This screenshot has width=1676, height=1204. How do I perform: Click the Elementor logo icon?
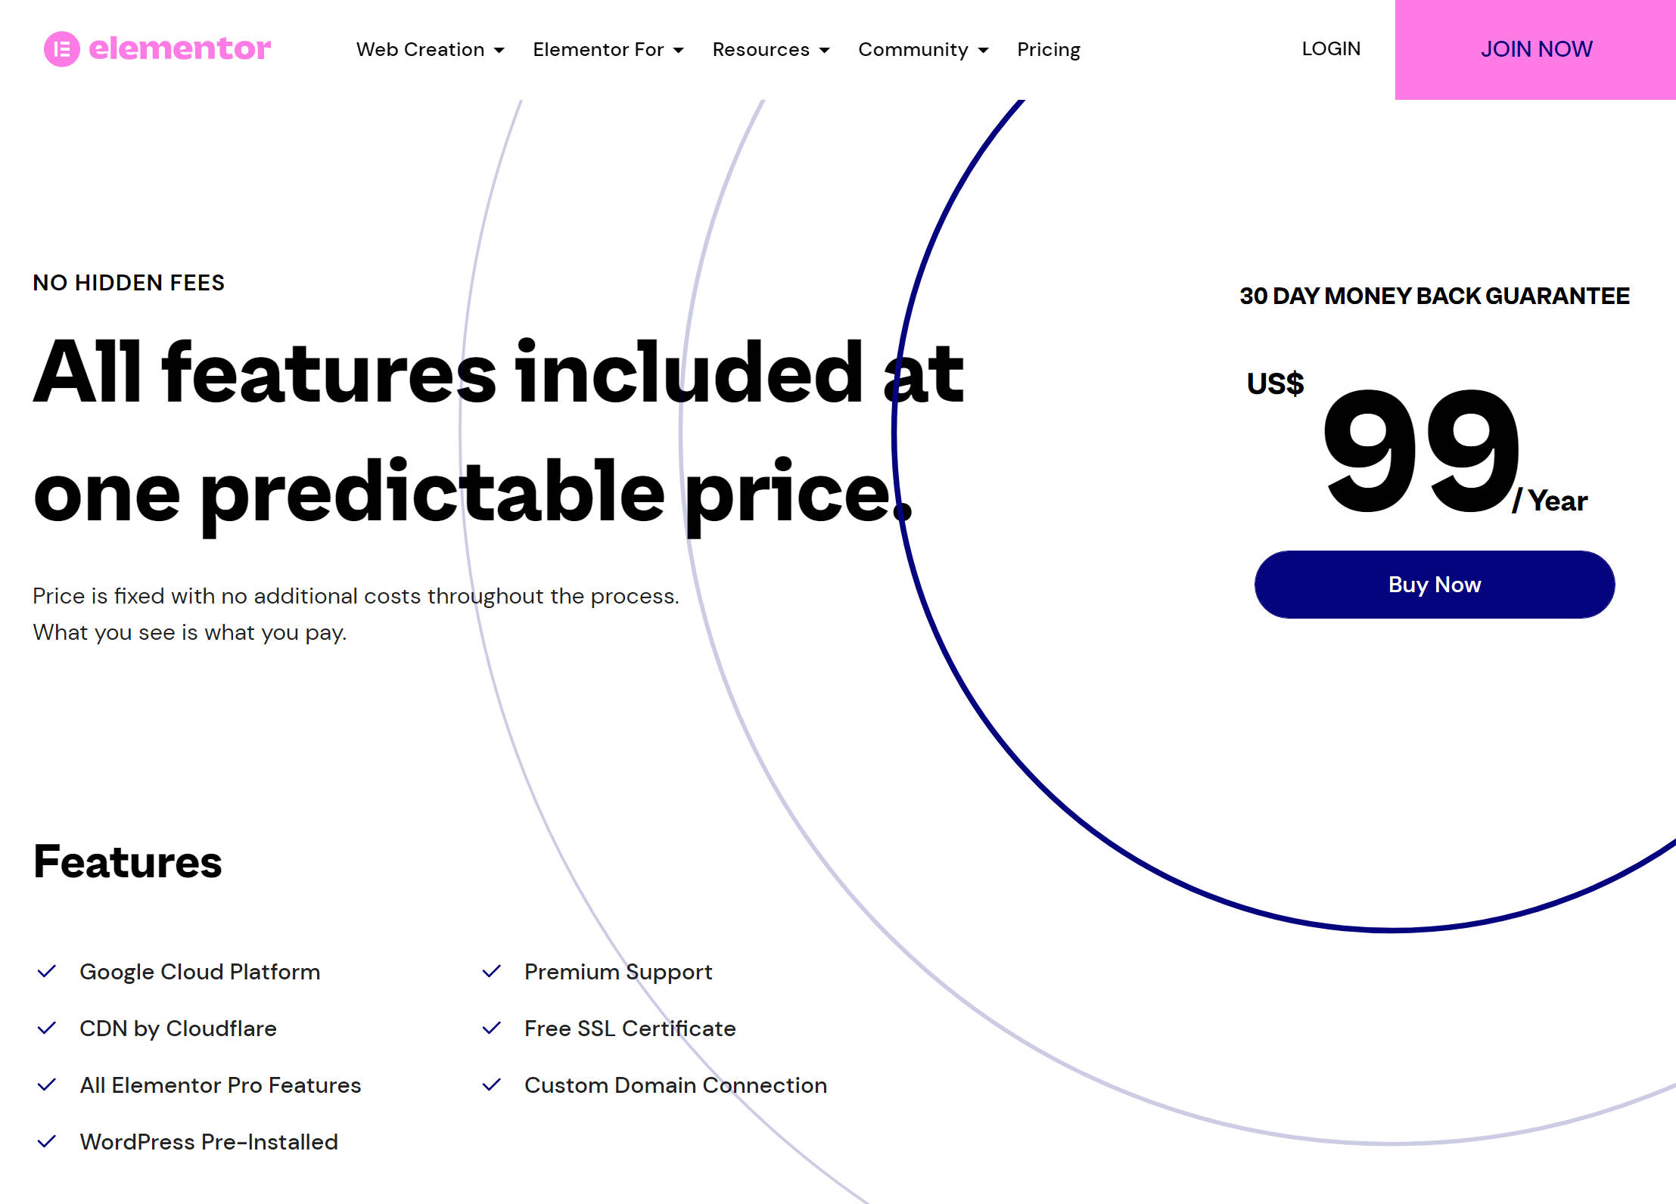(x=61, y=49)
